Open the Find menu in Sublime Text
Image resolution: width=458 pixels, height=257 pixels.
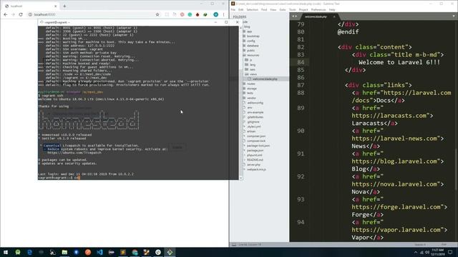264,9
